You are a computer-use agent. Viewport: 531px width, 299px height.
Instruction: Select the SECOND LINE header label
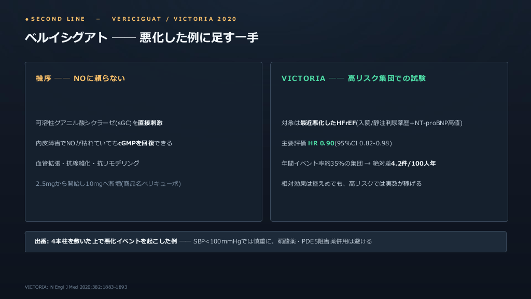click(x=58, y=19)
